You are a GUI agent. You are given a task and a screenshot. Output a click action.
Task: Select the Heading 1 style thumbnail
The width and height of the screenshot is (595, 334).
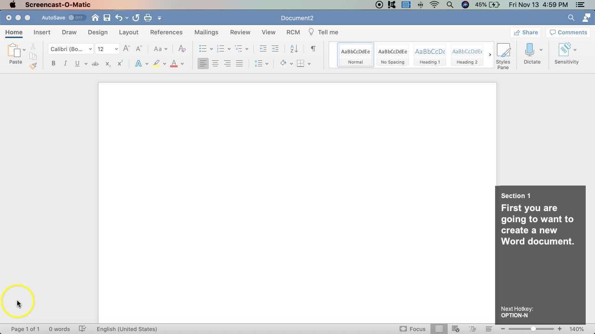429,54
